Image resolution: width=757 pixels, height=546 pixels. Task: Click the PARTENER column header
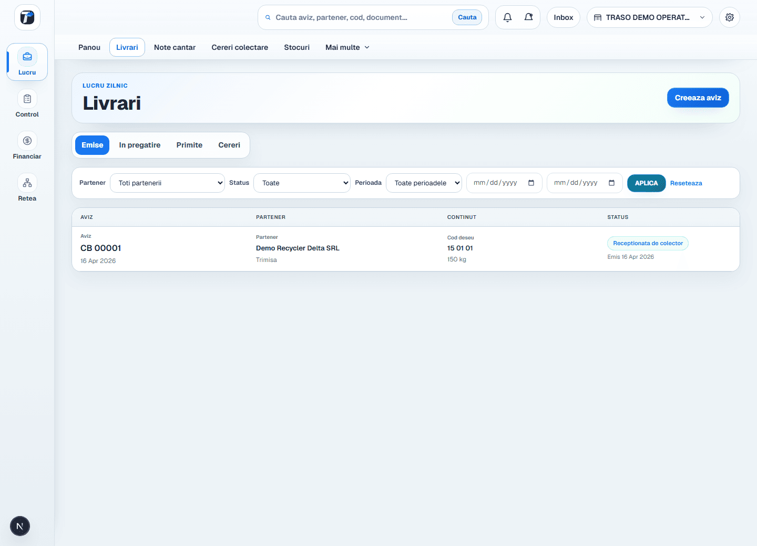[271, 217]
